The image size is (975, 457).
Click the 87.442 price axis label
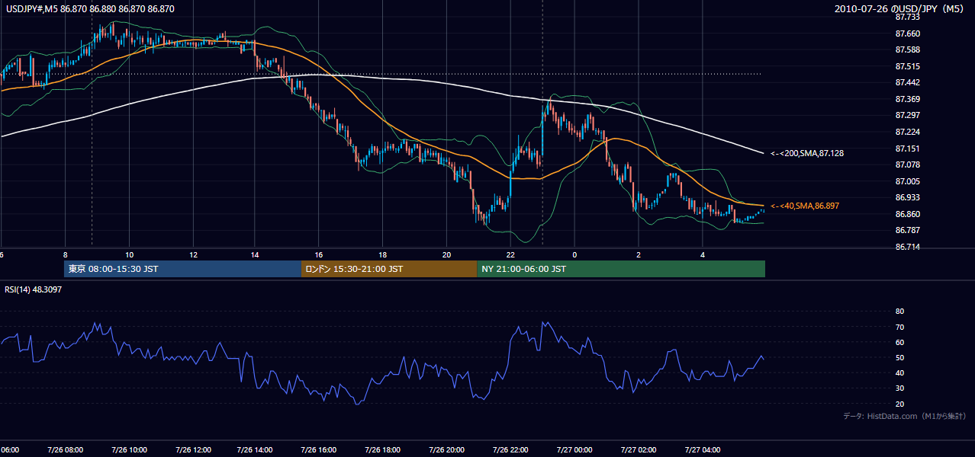(907, 82)
